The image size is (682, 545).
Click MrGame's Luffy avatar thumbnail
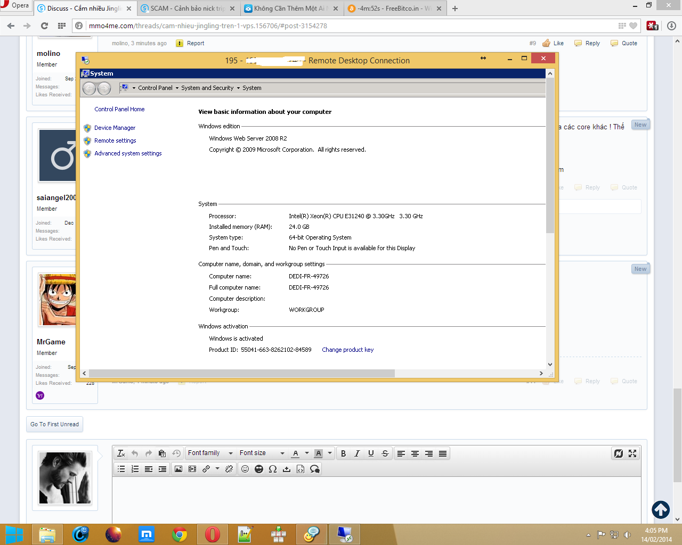tap(57, 300)
